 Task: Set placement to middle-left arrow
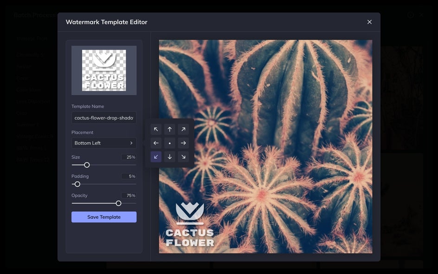click(156, 143)
